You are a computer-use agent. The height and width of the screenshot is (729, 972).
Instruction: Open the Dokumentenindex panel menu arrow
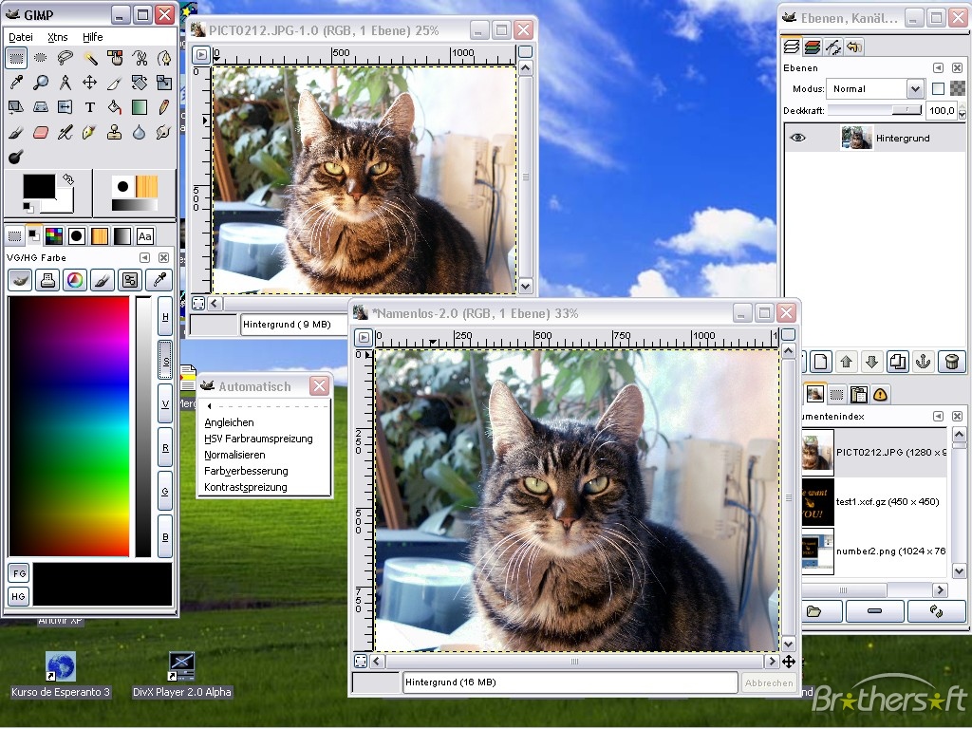click(x=938, y=416)
